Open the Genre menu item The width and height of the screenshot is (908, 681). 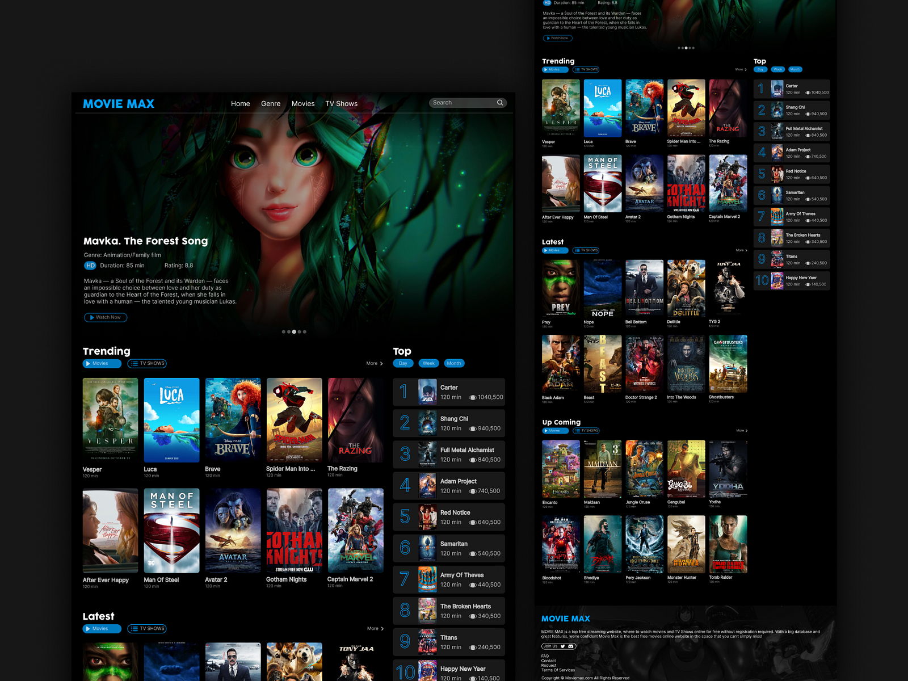coord(271,103)
